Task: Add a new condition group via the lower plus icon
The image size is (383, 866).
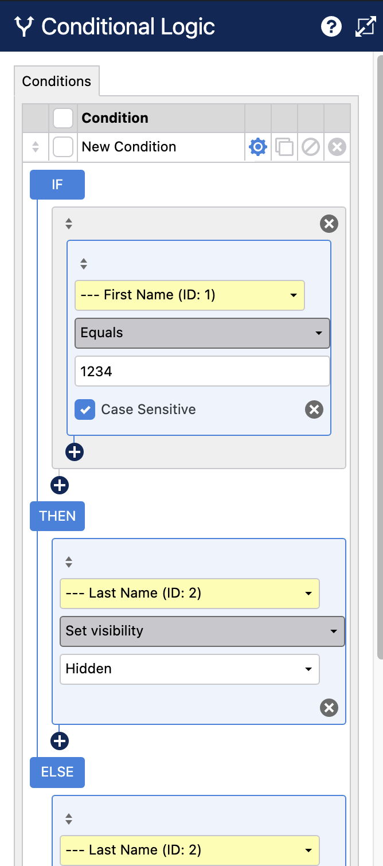Action: pos(59,485)
